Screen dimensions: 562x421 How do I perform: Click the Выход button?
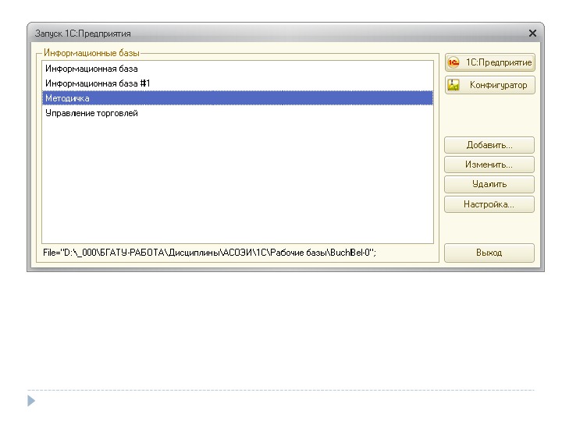[489, 253]
